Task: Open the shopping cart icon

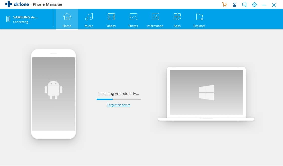Action: click(x=224, y=4)
